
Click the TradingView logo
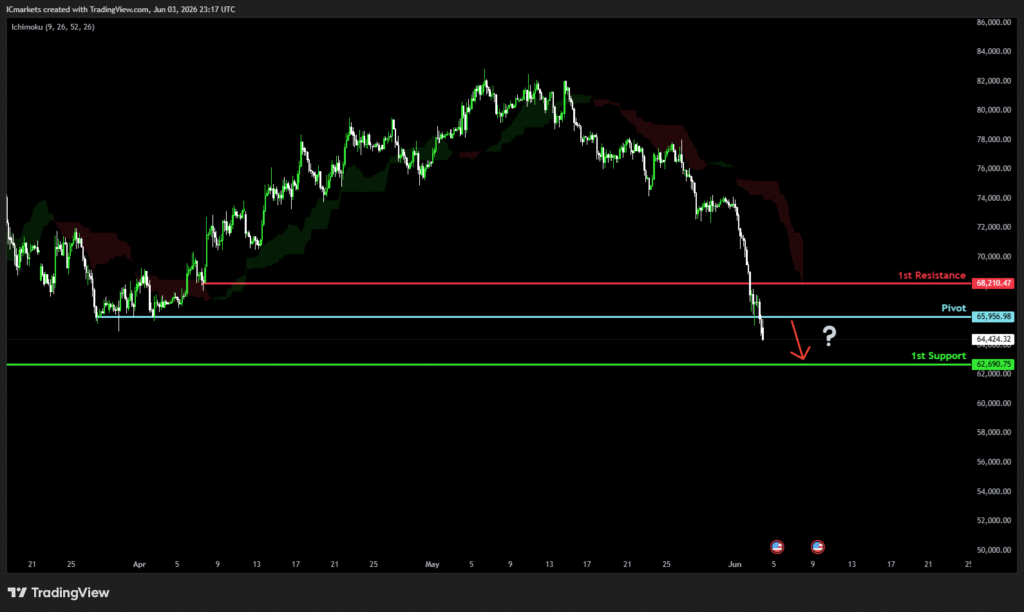click(x=59, y=593)
